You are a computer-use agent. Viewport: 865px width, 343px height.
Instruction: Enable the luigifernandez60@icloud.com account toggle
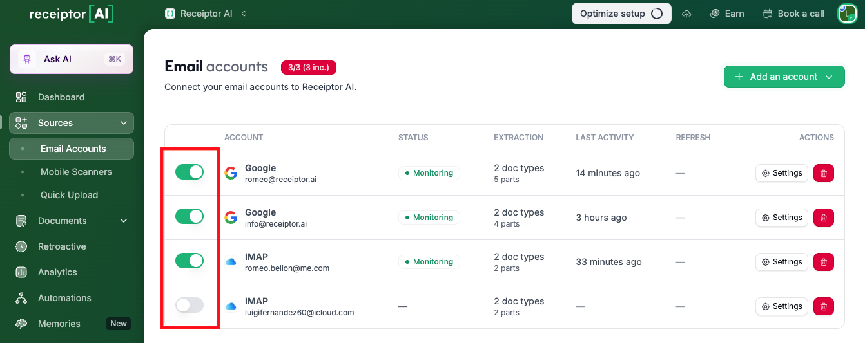click(190, 305)
